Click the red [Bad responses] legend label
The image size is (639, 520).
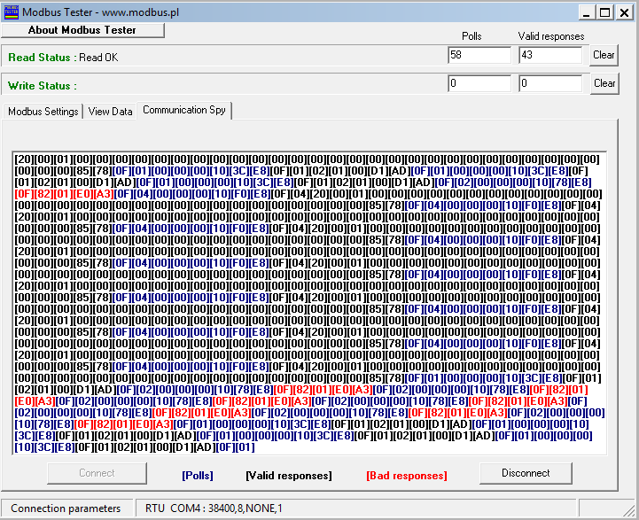click(x=407, y=476)
